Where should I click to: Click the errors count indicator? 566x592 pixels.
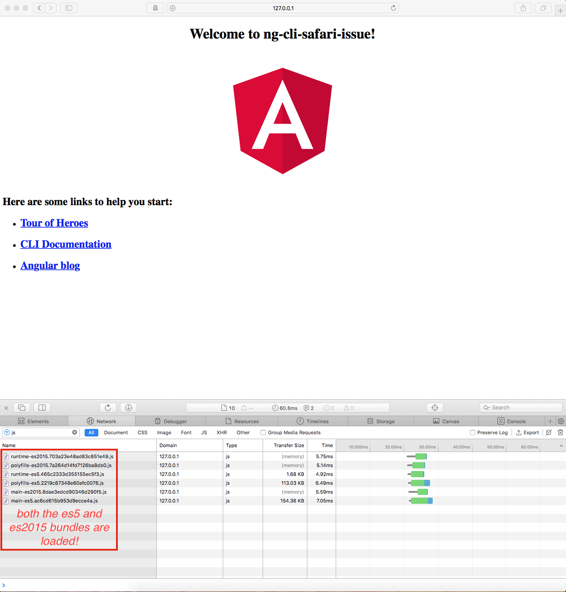click(x=329, y=408)
